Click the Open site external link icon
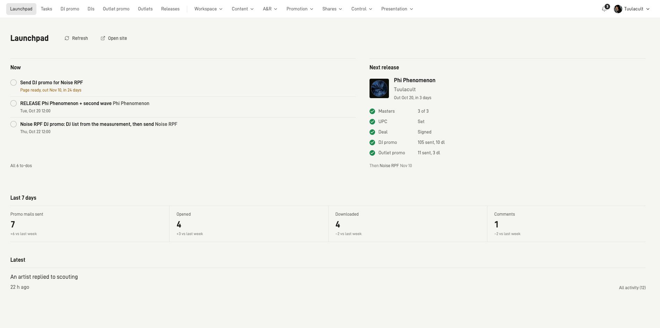 point(103,38)
